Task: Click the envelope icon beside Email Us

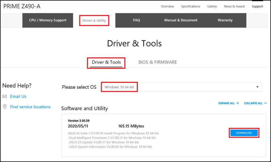Action: (5, 96)
